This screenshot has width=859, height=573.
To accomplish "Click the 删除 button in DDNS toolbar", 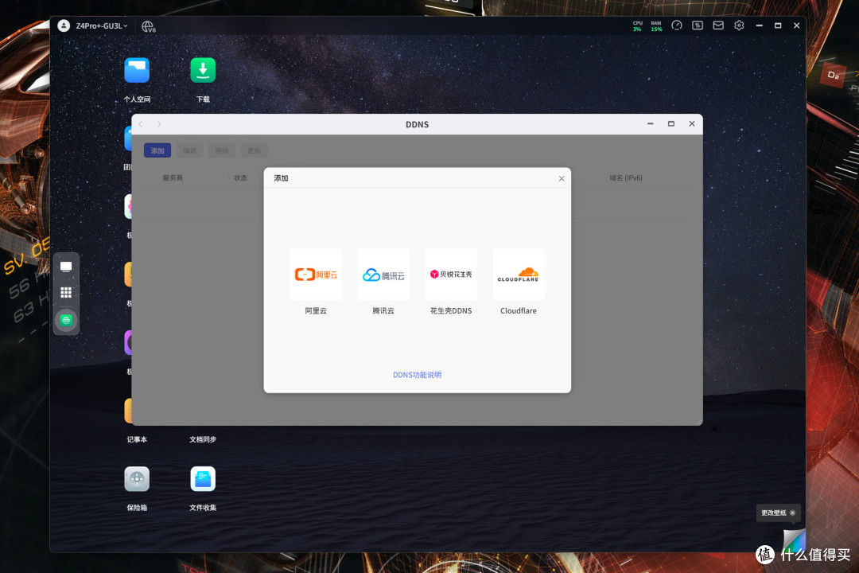I will [x=222, y=150].
